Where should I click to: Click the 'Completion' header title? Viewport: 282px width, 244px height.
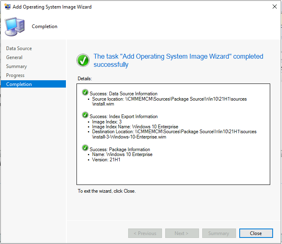[45, 26]
